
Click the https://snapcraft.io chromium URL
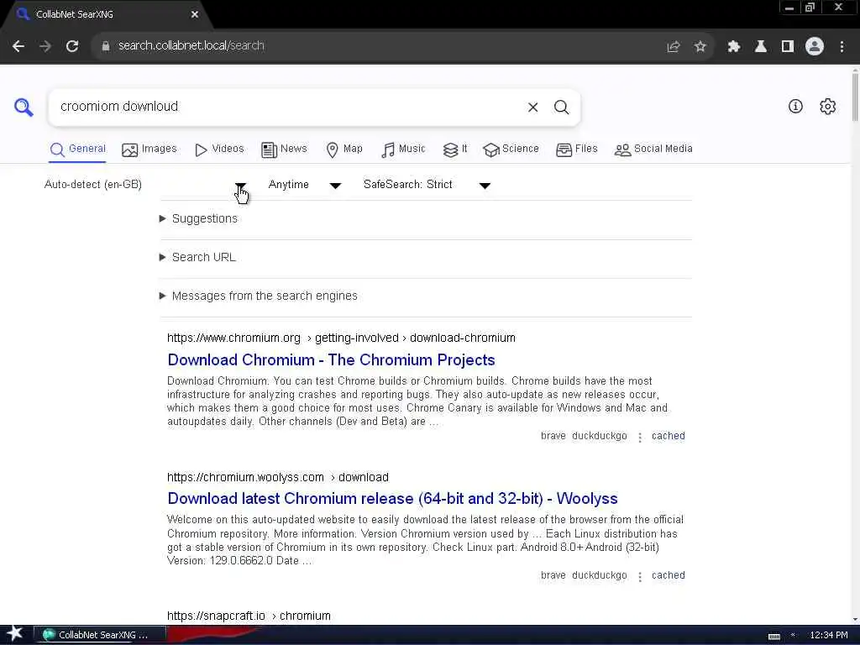(x=249, y=616)
